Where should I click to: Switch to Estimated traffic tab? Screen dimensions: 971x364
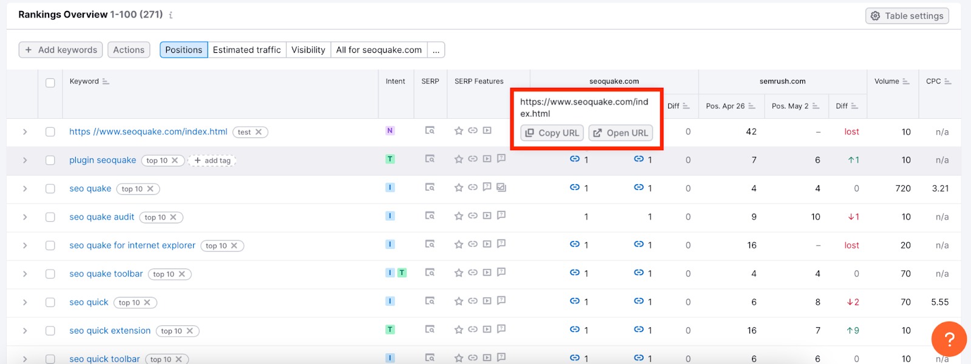[x=247, y=50]
